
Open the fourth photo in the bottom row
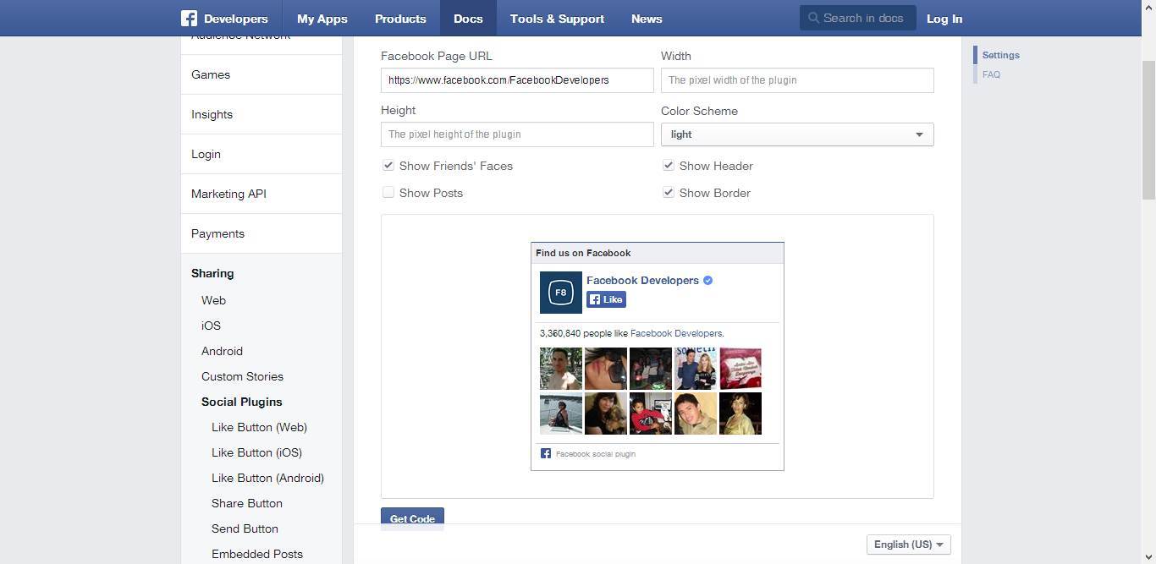(696, 413)
